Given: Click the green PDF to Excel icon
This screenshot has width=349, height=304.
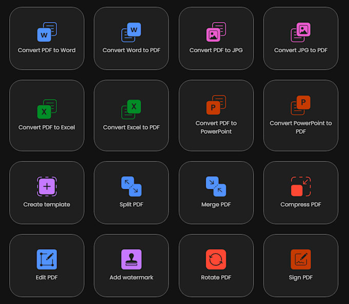Looking at the screenshot, I should [x=47, y=109].
